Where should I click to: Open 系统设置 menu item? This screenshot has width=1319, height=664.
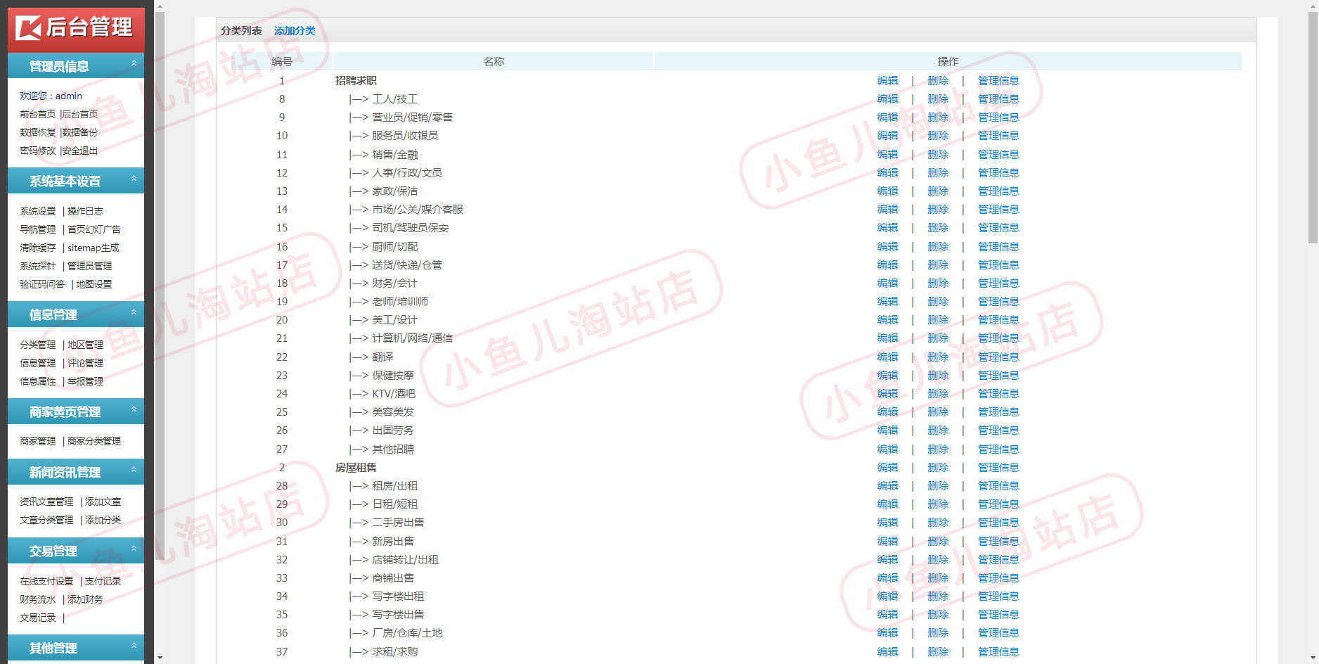[x=37, y=211]
